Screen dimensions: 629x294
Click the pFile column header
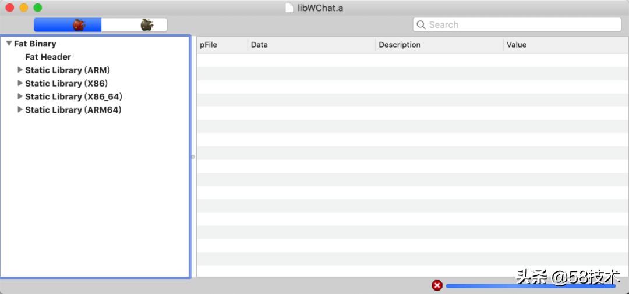pyautogui.click(x=222, y=45)
